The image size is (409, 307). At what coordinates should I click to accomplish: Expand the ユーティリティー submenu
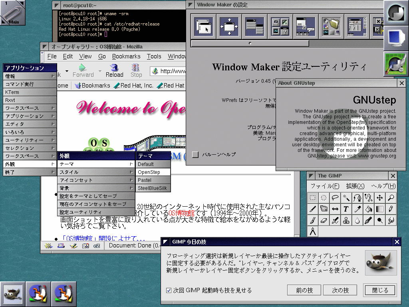30,140
